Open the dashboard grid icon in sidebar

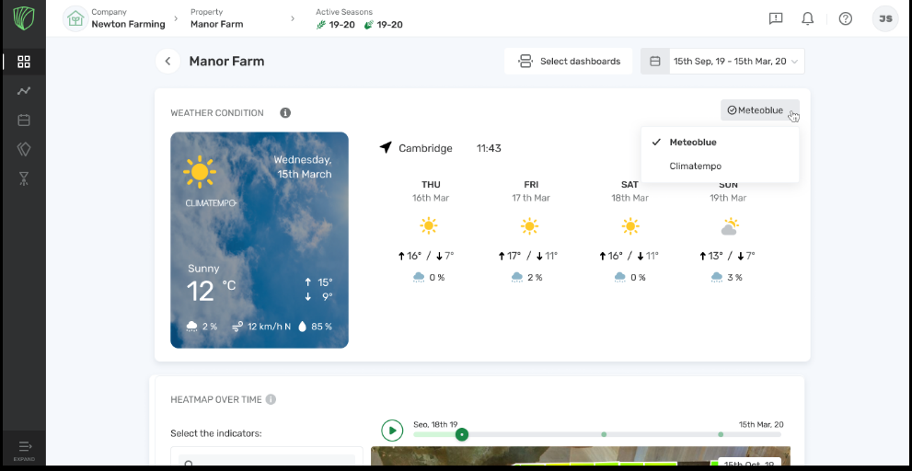(24, 62)
